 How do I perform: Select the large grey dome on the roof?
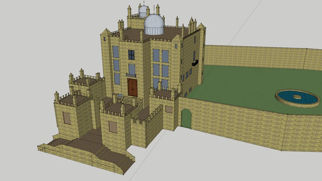click(x=154, y=24)
